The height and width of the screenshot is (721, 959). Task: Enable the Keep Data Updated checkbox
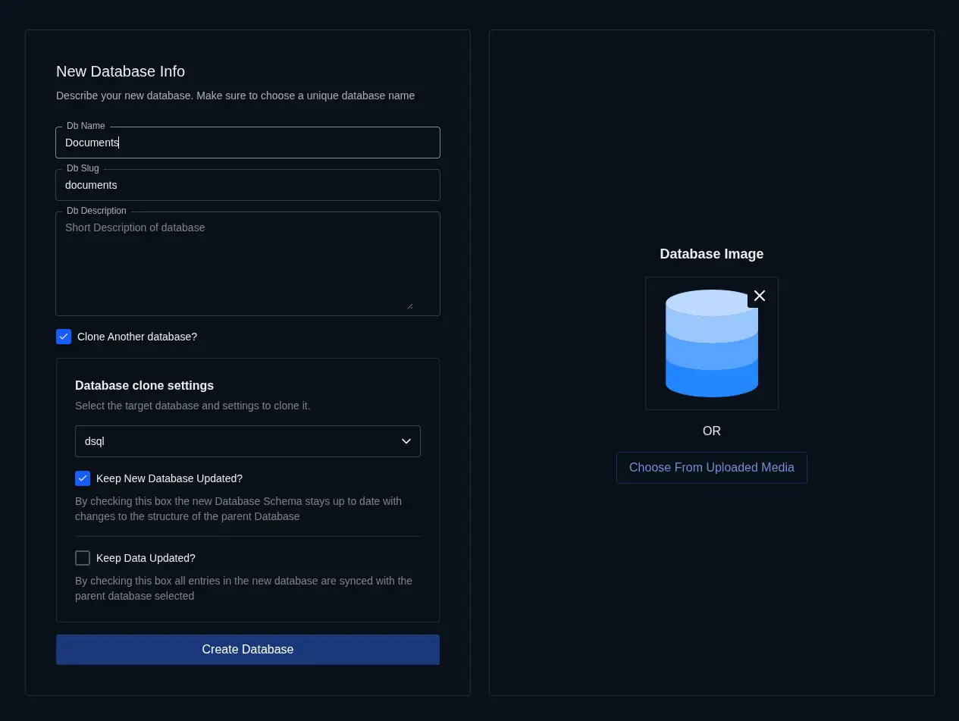83,558
